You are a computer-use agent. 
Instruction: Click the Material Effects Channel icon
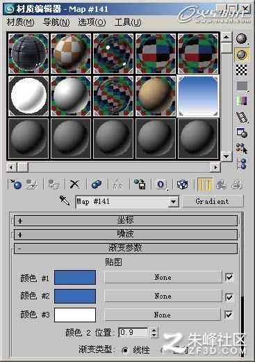pos(161,184)
